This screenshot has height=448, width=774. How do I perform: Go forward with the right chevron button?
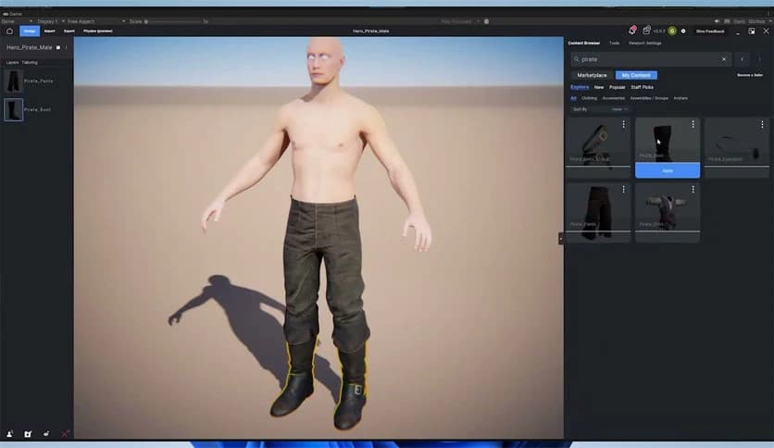click(760, 59)
